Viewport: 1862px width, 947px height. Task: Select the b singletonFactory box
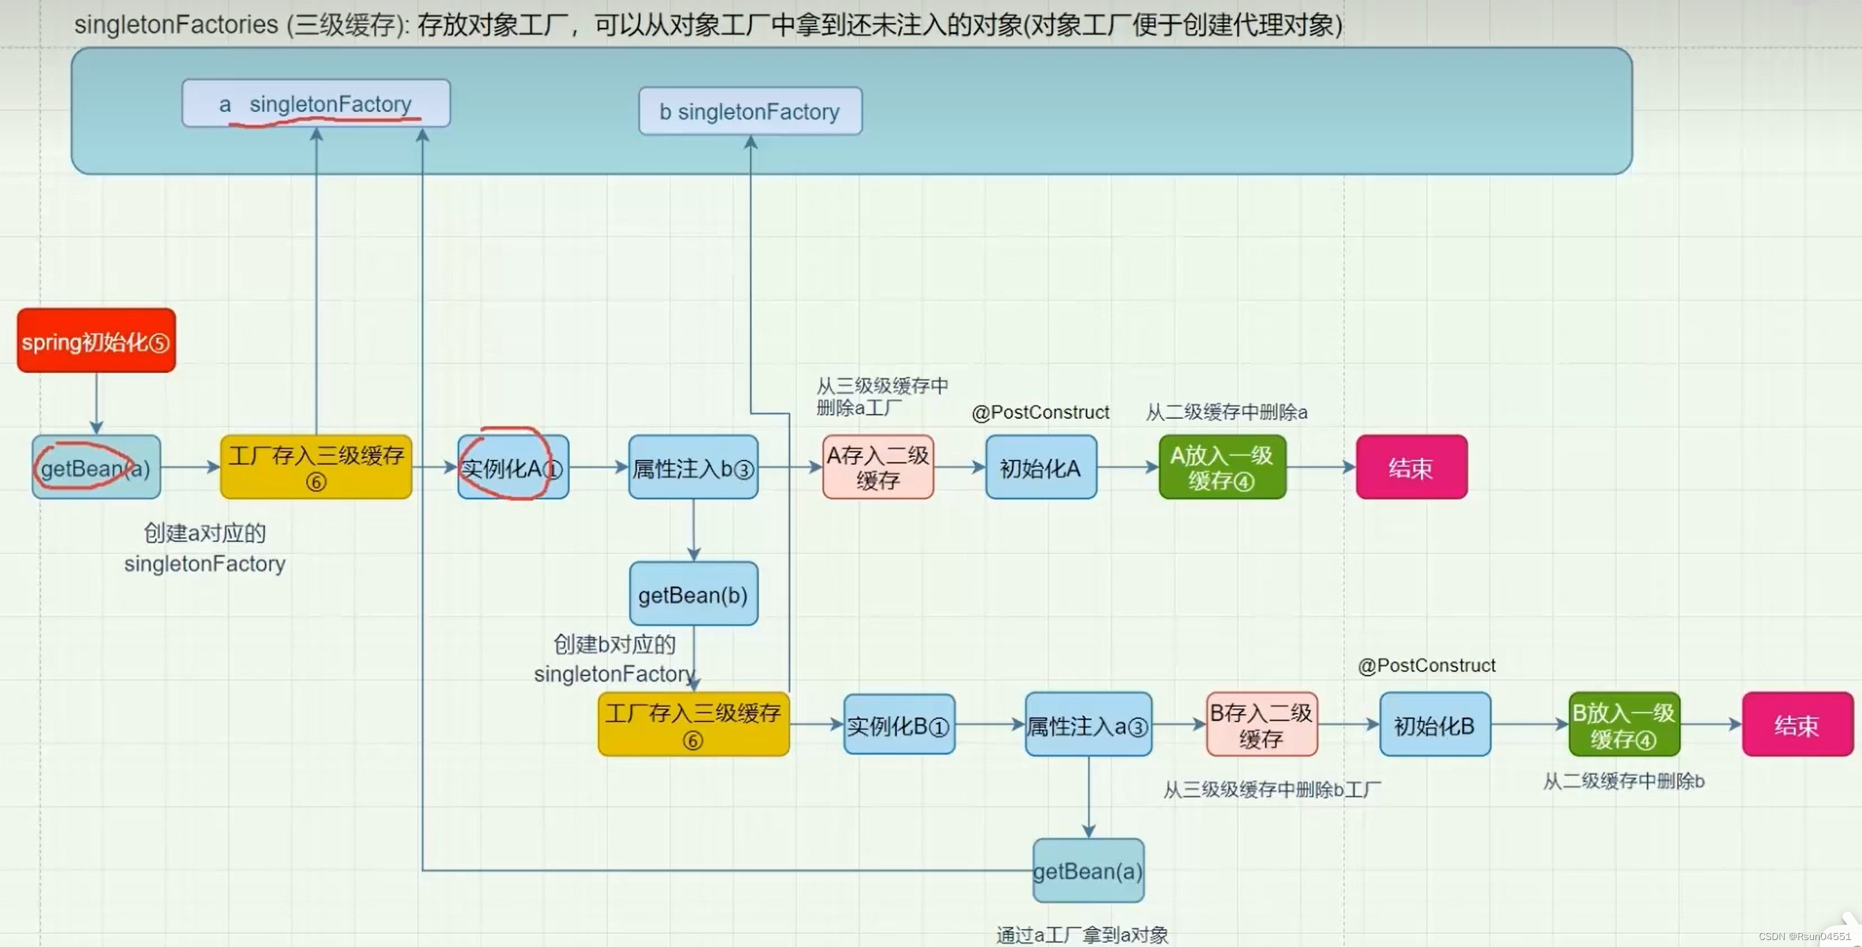pos(750,111)
